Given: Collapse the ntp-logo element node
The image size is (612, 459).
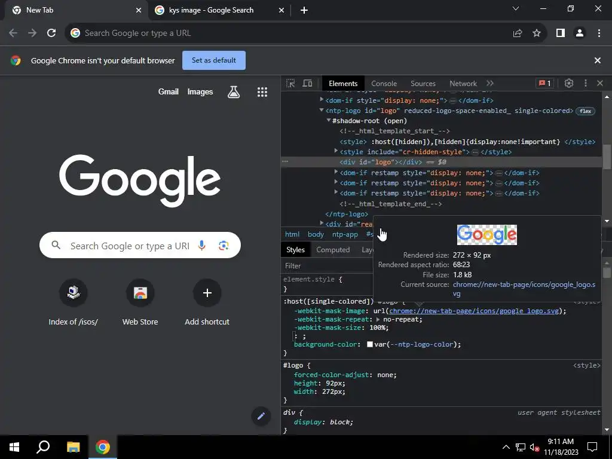Looking at the screenshot, I should coord(322,111).
